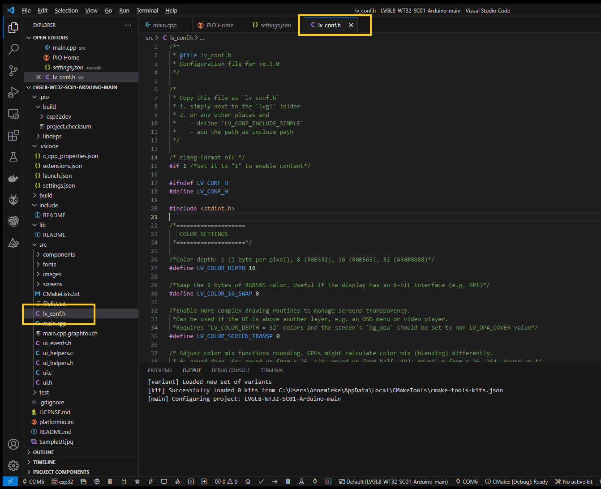Open PlatformIO Home house icon in status bar

(248, 482)
